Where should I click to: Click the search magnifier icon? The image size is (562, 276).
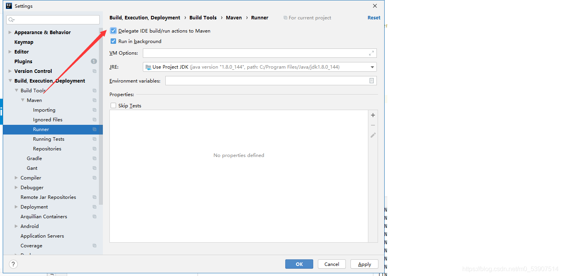click(x=11, y=20)
